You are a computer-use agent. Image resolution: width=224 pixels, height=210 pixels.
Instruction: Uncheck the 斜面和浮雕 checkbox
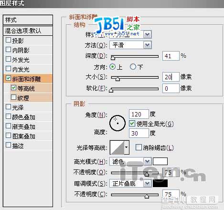(x=8, y=78)
